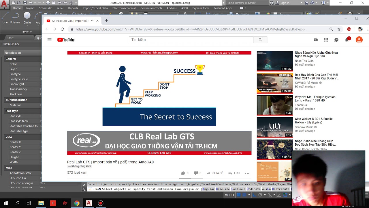Click the YouTube create video camera icon
Screen dimensions: 369x208
316,40
